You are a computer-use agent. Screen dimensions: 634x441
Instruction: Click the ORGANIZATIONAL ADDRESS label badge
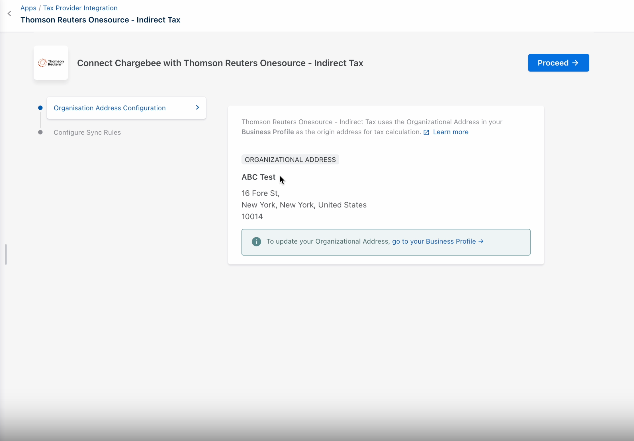pos(290,160)
